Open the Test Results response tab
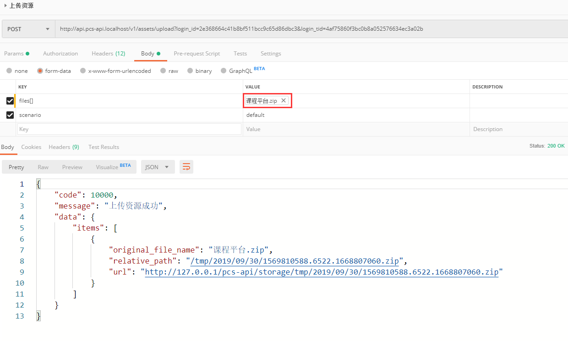Screen dimensions: 568x341 [104, 147]
